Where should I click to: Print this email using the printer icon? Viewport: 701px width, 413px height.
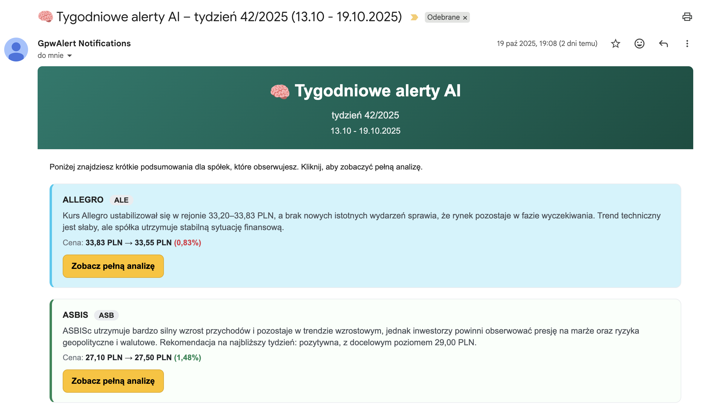[687, 17]
